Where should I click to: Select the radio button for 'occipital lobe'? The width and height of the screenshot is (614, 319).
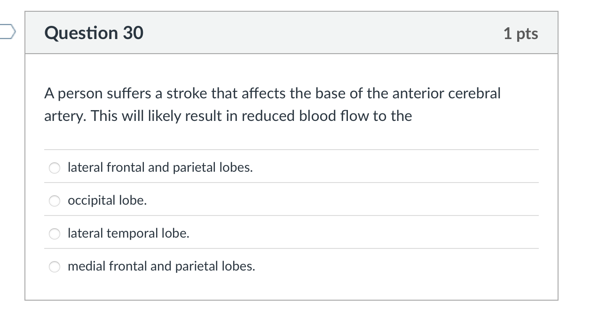[x=54, y=200]
